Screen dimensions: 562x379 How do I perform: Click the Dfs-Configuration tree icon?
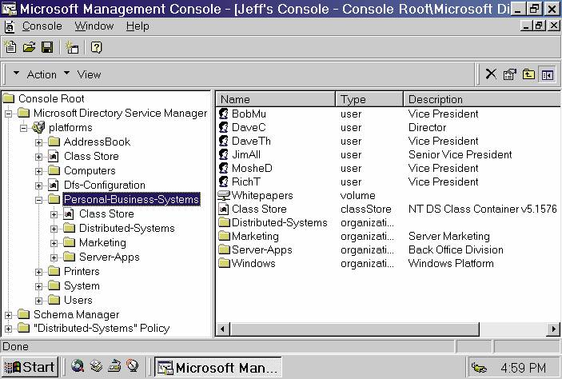(x=54, y=185)
